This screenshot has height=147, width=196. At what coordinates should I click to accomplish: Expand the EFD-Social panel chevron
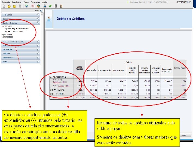tap(38, 15)
